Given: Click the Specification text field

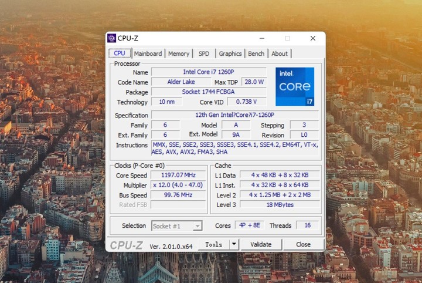Looking at the screenshot, I should [x=234, y=115].
